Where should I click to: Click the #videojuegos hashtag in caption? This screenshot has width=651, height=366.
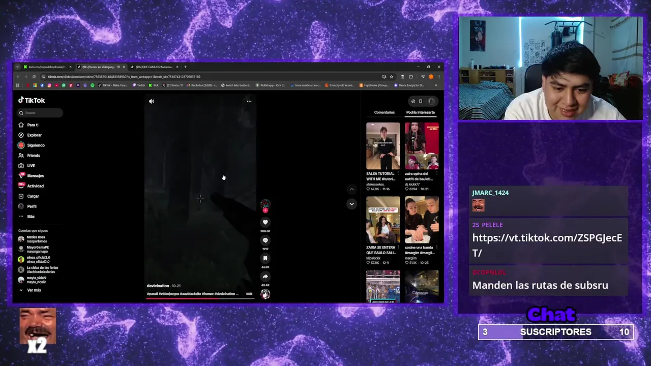169,294
